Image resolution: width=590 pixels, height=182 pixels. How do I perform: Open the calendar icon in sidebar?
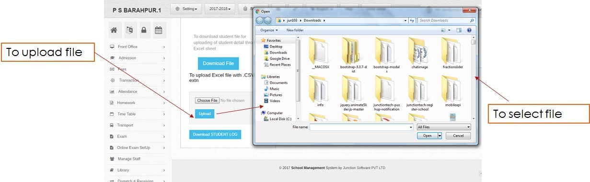point(159,30)
